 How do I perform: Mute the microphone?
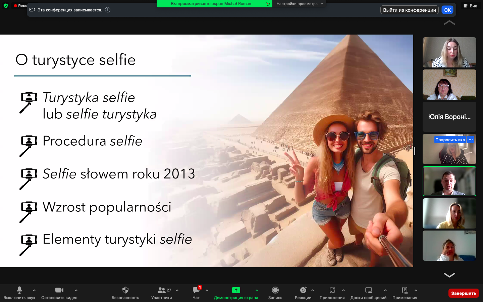pos(19,290)
